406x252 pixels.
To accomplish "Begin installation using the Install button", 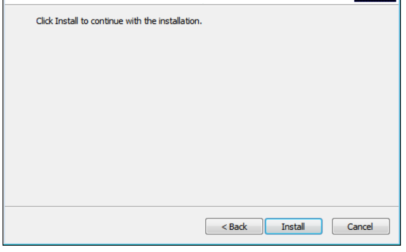I will pyautogui.click(x=293, y=227).
